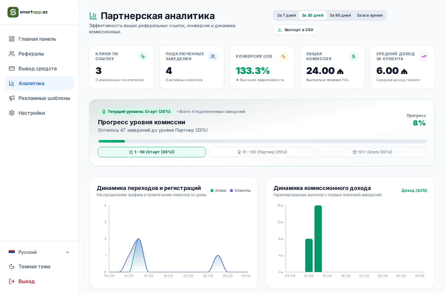This screenshot has height=293, width=445.
Task: Click the Выплаты в течение 72ч text
Action: 327,80
